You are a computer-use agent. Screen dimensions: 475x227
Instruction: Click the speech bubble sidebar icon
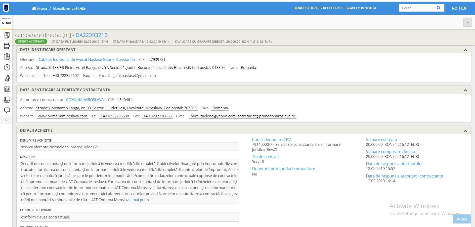click(x=7, y=110)
